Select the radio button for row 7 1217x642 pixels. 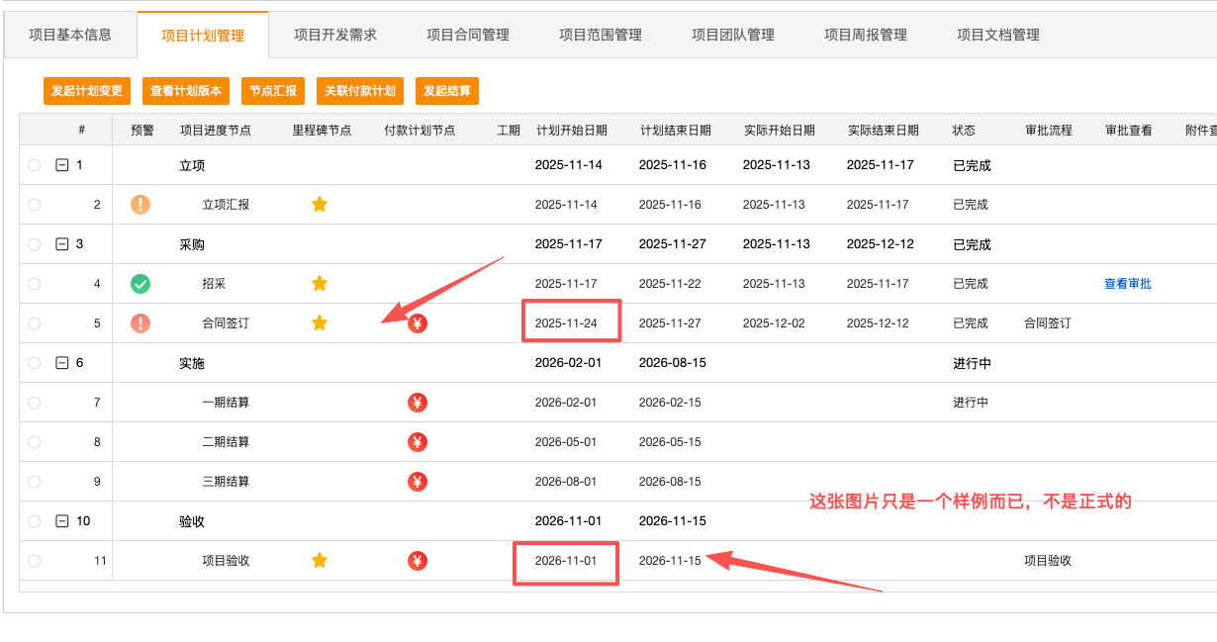(x=35, y=403)
